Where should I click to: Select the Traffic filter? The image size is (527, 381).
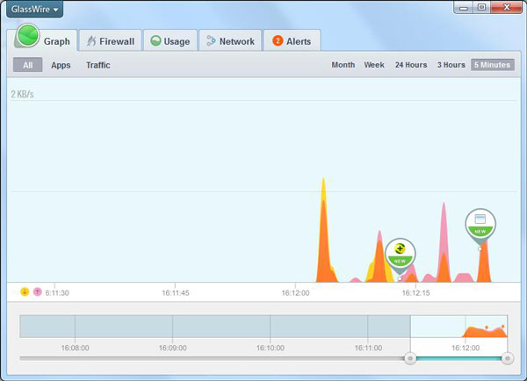pos(98,65)
